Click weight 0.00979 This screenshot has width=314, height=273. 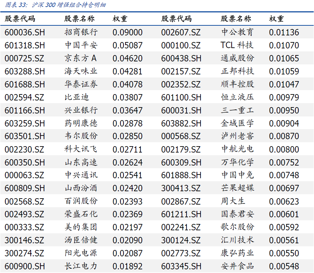click(284, 97)
